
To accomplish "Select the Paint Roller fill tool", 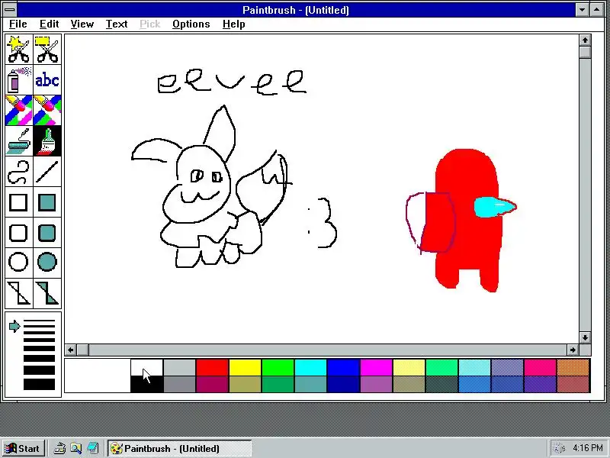I will pos(18,141).
